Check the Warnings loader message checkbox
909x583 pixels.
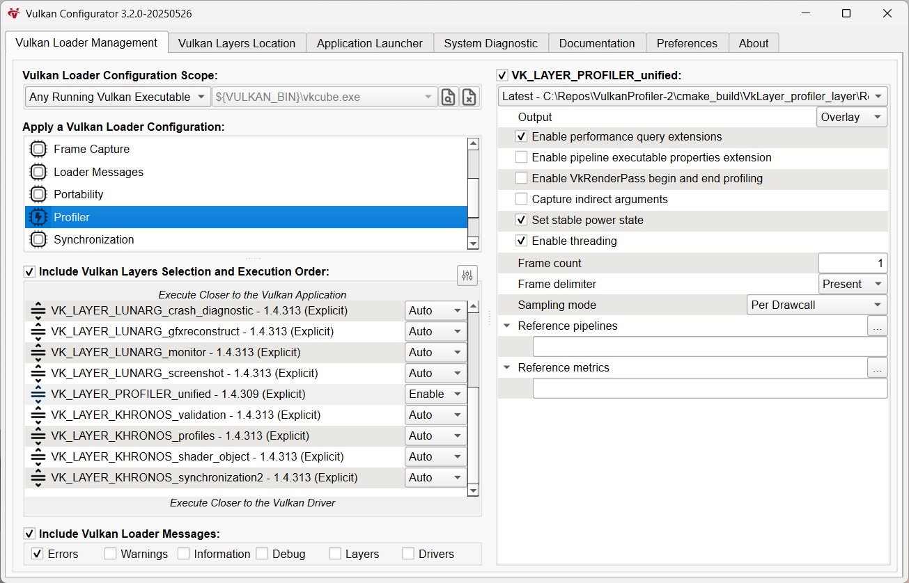click(x=110, y=554)
